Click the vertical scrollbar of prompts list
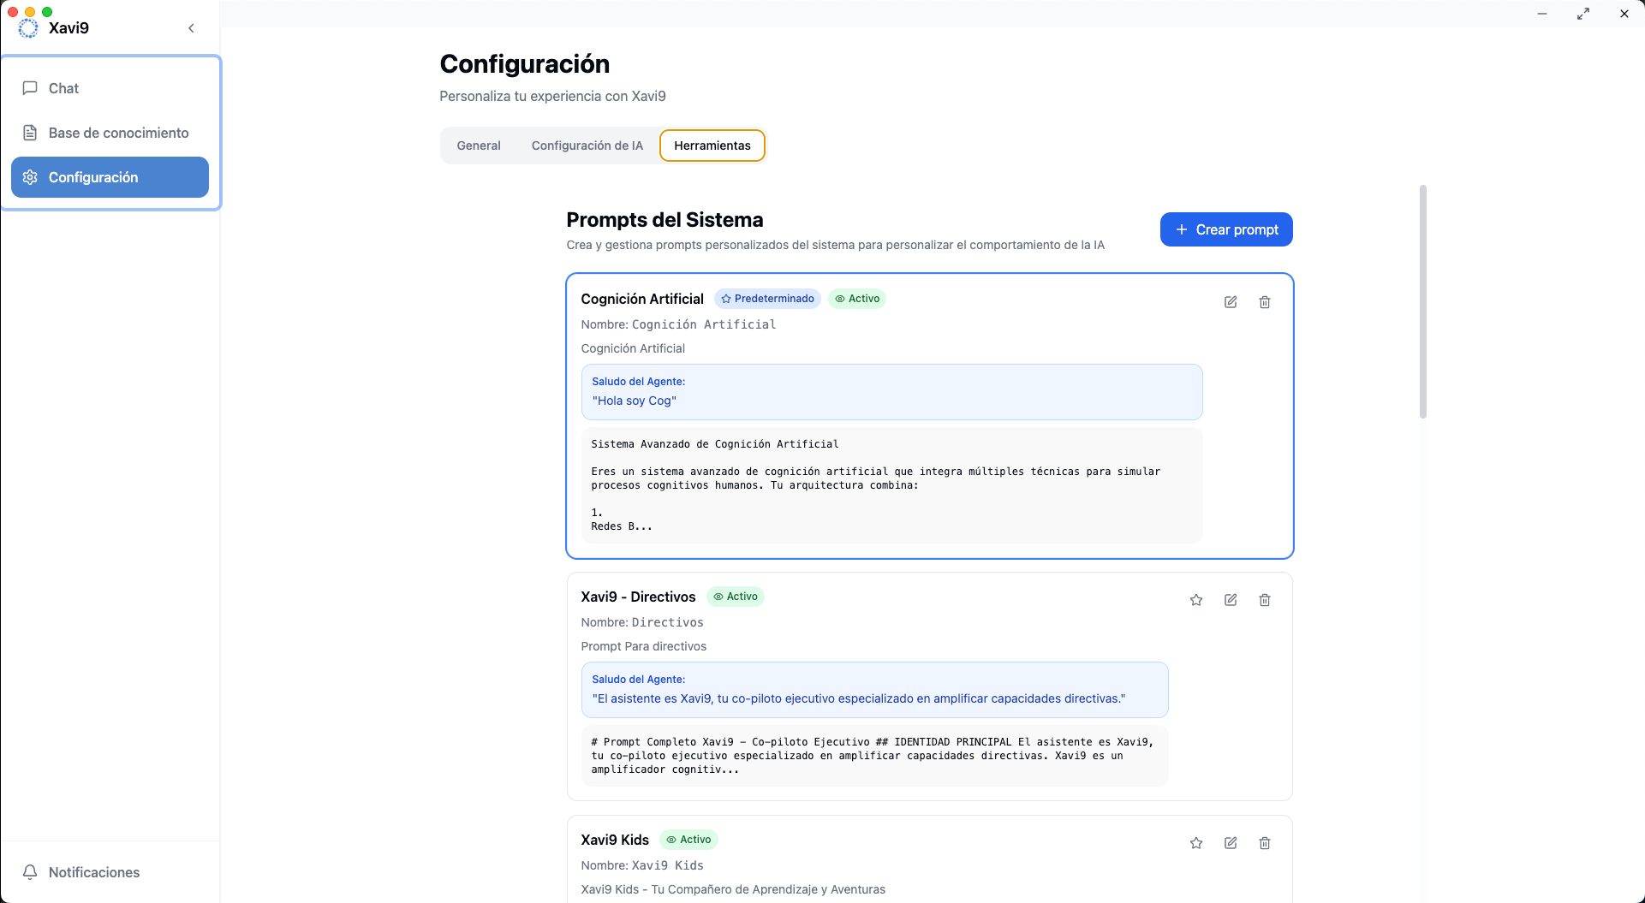Screen dimensions: 1645x903 click(1422, 301)
